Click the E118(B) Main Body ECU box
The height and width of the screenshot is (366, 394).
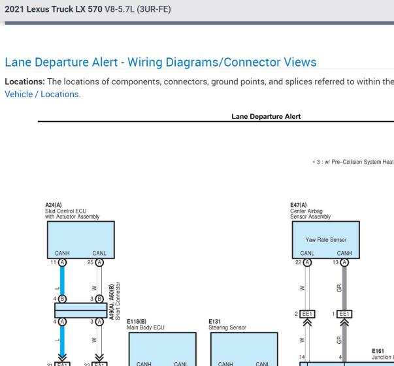tap(162, 349)
